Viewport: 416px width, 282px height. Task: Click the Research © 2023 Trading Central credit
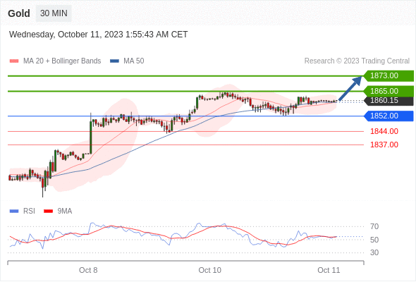pyautogui.click(x=357, y=61)
